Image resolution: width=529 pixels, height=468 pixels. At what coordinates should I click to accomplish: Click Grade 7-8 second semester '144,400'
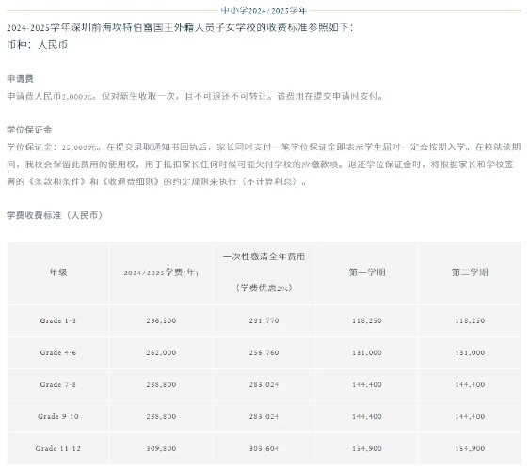tap(470, 384)
